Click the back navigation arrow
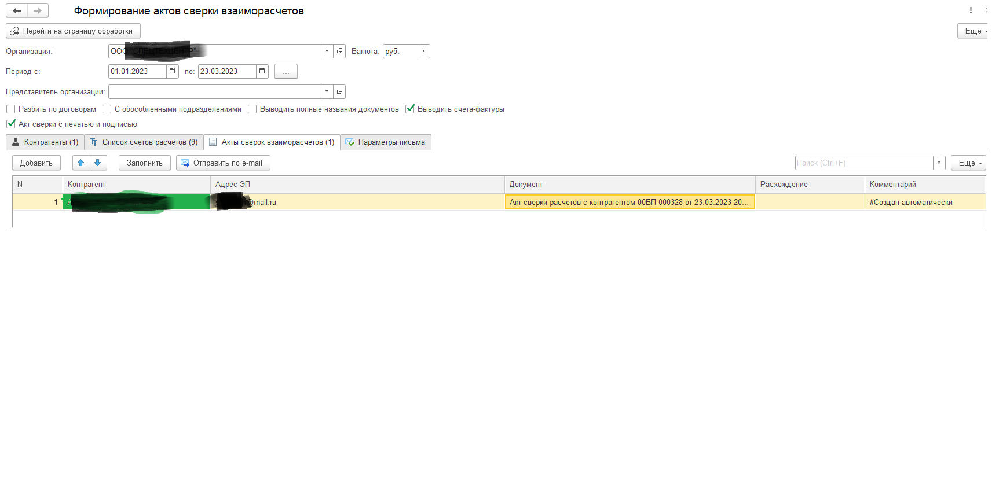Viewport: 992px width, 500px height. point(17,10)
